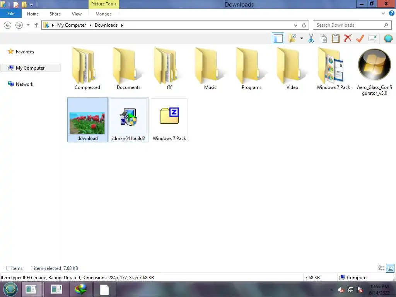Refresh the Downloads folder view
Viewport: 396px width, 297px height.
(304, 25)
